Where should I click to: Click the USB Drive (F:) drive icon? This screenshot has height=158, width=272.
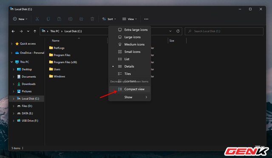[x=19, y=121]
